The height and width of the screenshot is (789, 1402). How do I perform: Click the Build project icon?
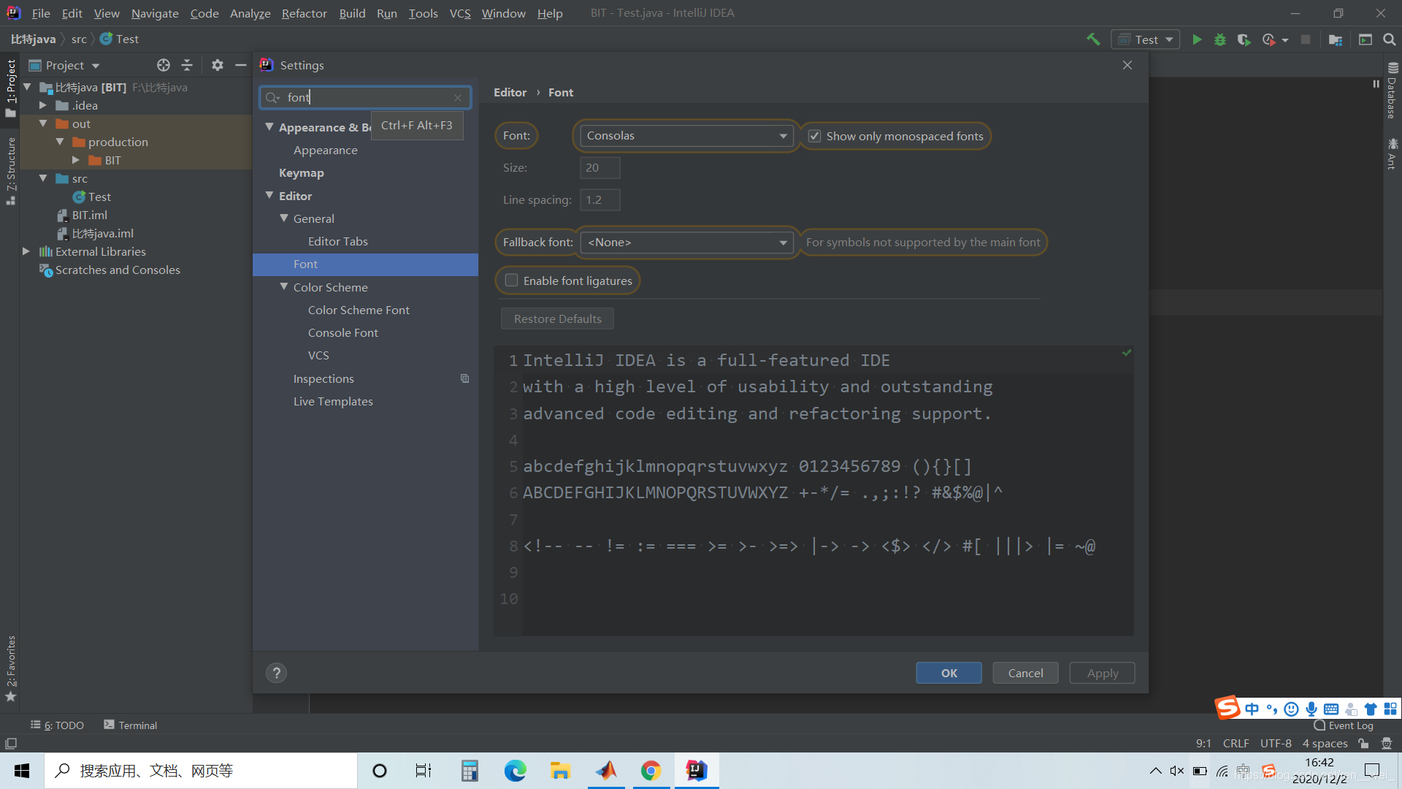(x=1094, y=39)
